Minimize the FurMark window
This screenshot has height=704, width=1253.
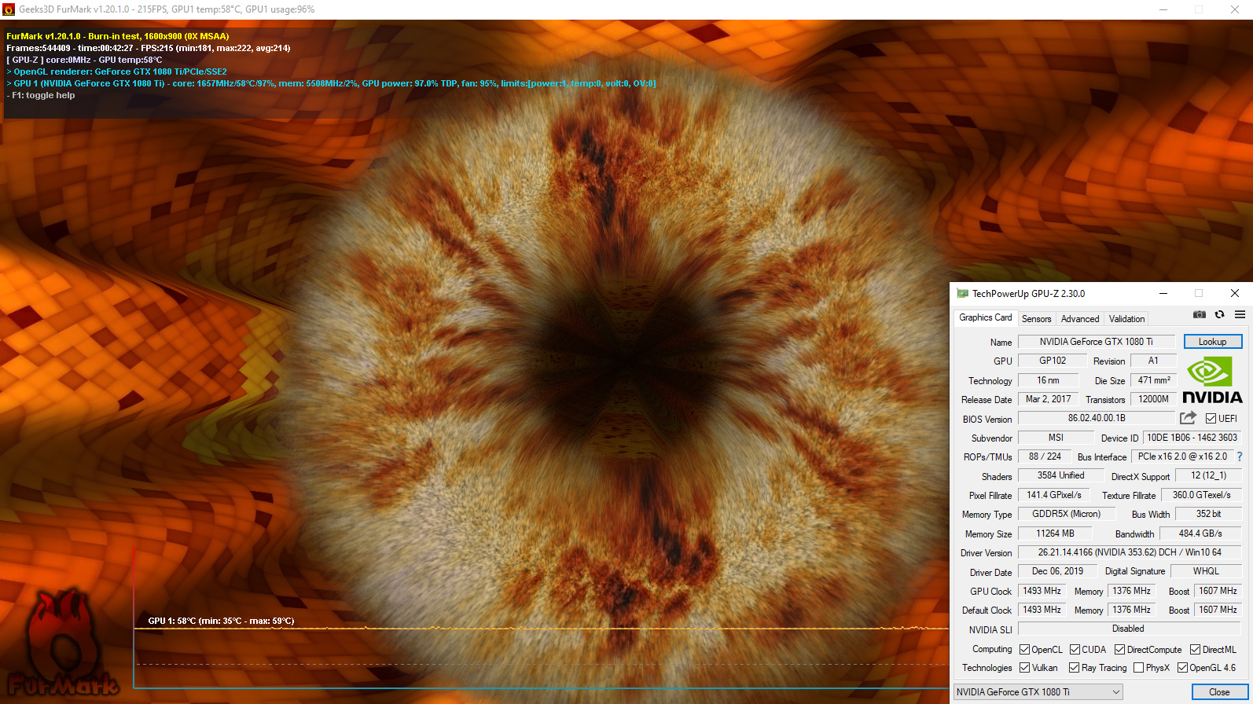pyautogui.click(x=1163, y=9)
